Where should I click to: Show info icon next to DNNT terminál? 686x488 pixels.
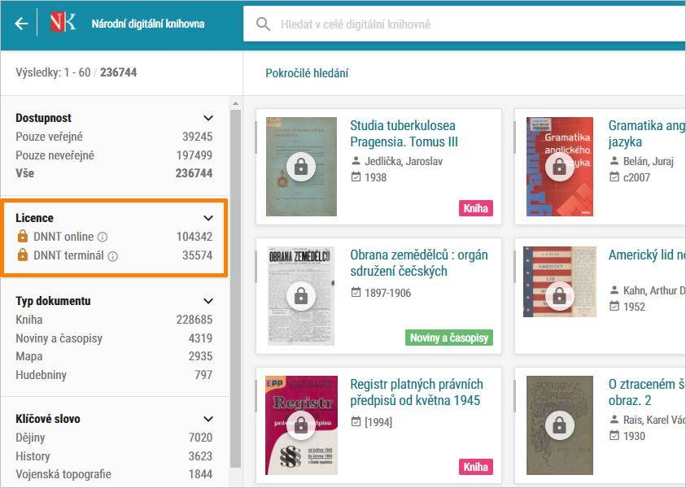[x=112, y=256]
